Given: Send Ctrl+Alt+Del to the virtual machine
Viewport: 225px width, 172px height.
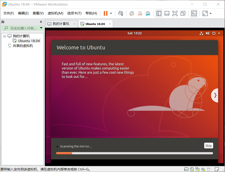Looking at the screenshot, I should [121, 13].
